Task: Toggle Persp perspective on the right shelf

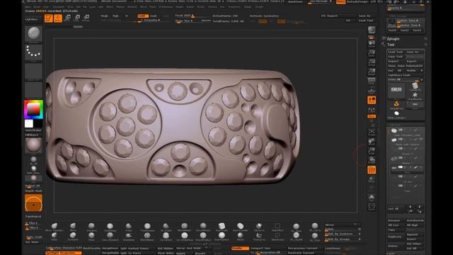Action: pos(372,81)
